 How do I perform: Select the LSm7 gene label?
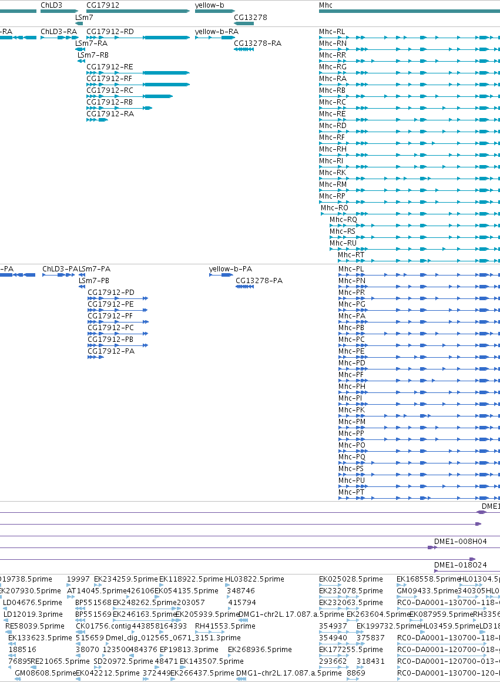[x=84, y=18]
